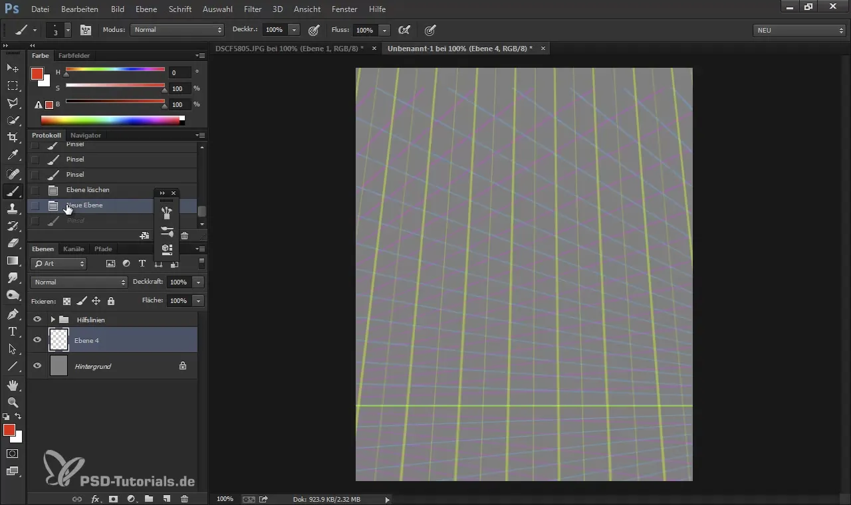Viewport: 851px width, 505px height.
Task: Lock all with padlock beside Fixieren
Action: tap(110, 301)
